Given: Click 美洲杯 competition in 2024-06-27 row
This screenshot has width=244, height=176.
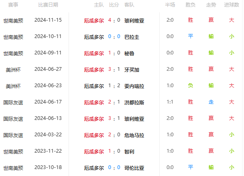Looking at the screenshot, I should [x=13, y=70].
